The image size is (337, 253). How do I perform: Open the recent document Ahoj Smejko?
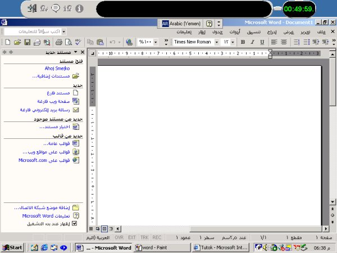(57, 69)
